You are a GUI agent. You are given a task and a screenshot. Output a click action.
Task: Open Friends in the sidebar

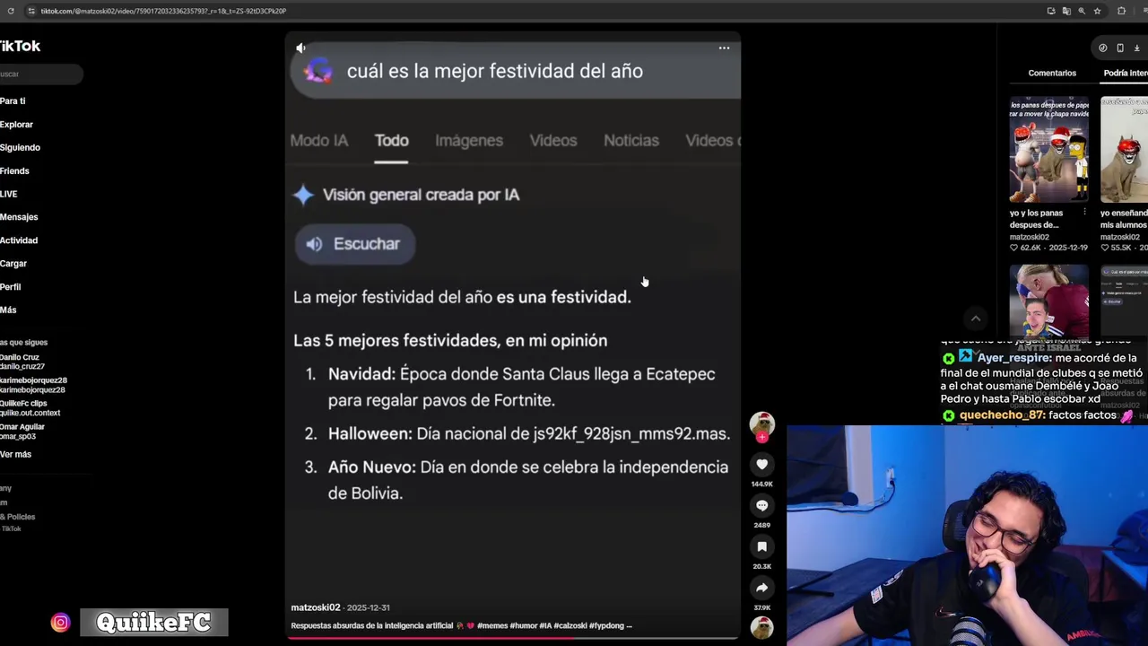[14, 171]
